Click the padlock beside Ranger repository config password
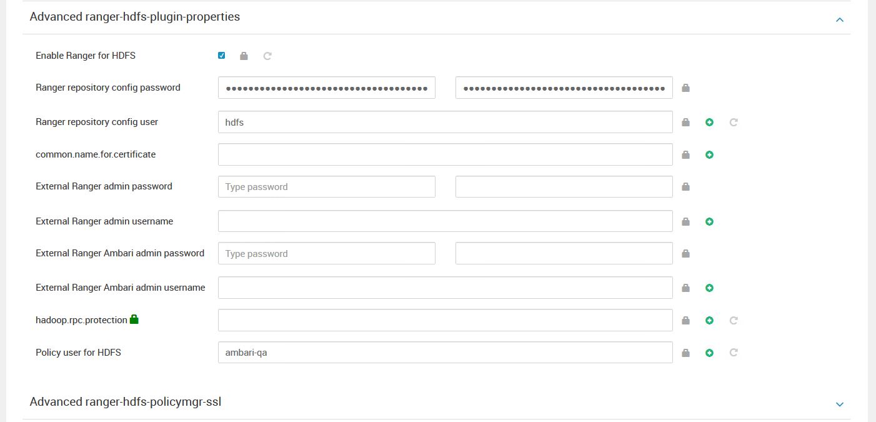Image resolution: width=876 pixels, height=422 pixels. click(x=685, y=88)
